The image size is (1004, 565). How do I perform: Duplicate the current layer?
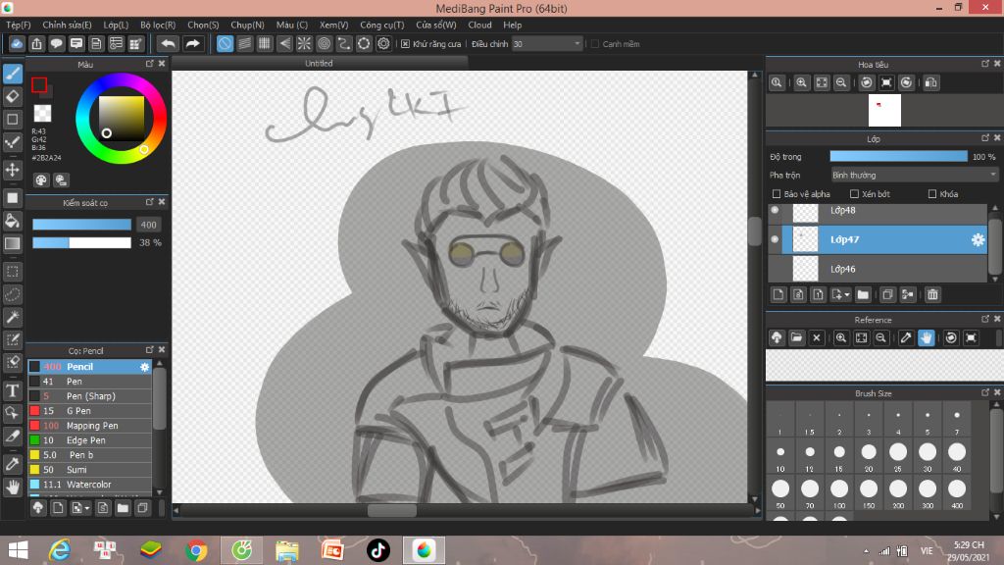point(886,294)
